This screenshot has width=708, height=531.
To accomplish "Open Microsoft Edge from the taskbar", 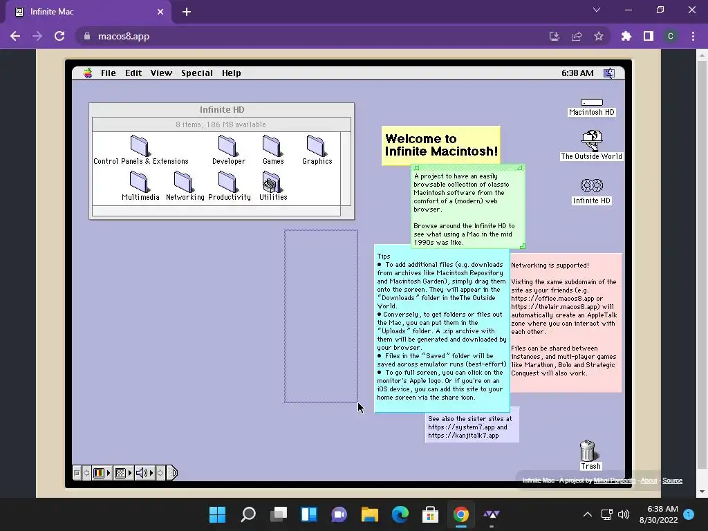I will (400, 514).
